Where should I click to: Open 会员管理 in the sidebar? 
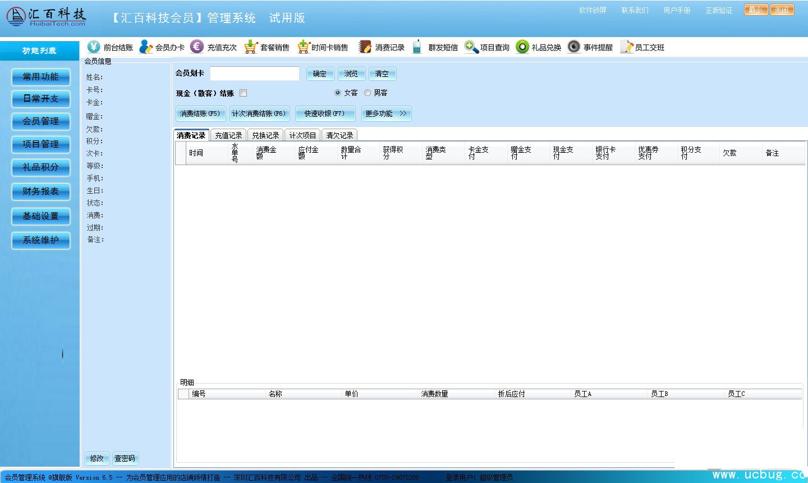pyautogui.click(x=41, y=121)
